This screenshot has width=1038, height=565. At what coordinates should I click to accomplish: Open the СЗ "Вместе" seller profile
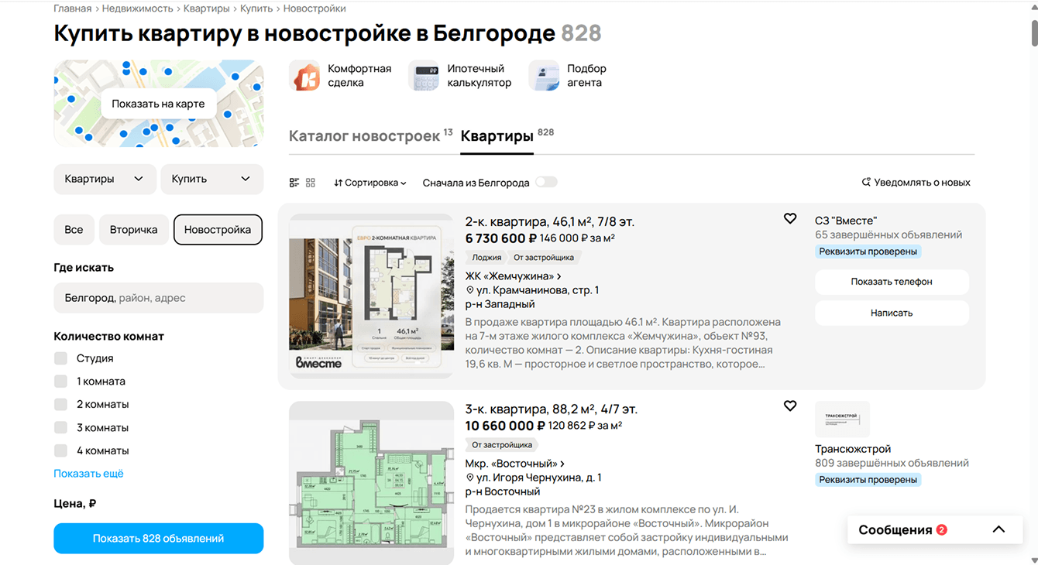(846, 221)
